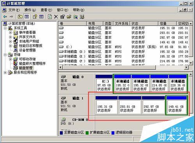Image resolution: width=195 pixels, height=143 pixels.
Task: Select the 149.41 GB logical drive on disk 1
Action: tap(177, 105)
